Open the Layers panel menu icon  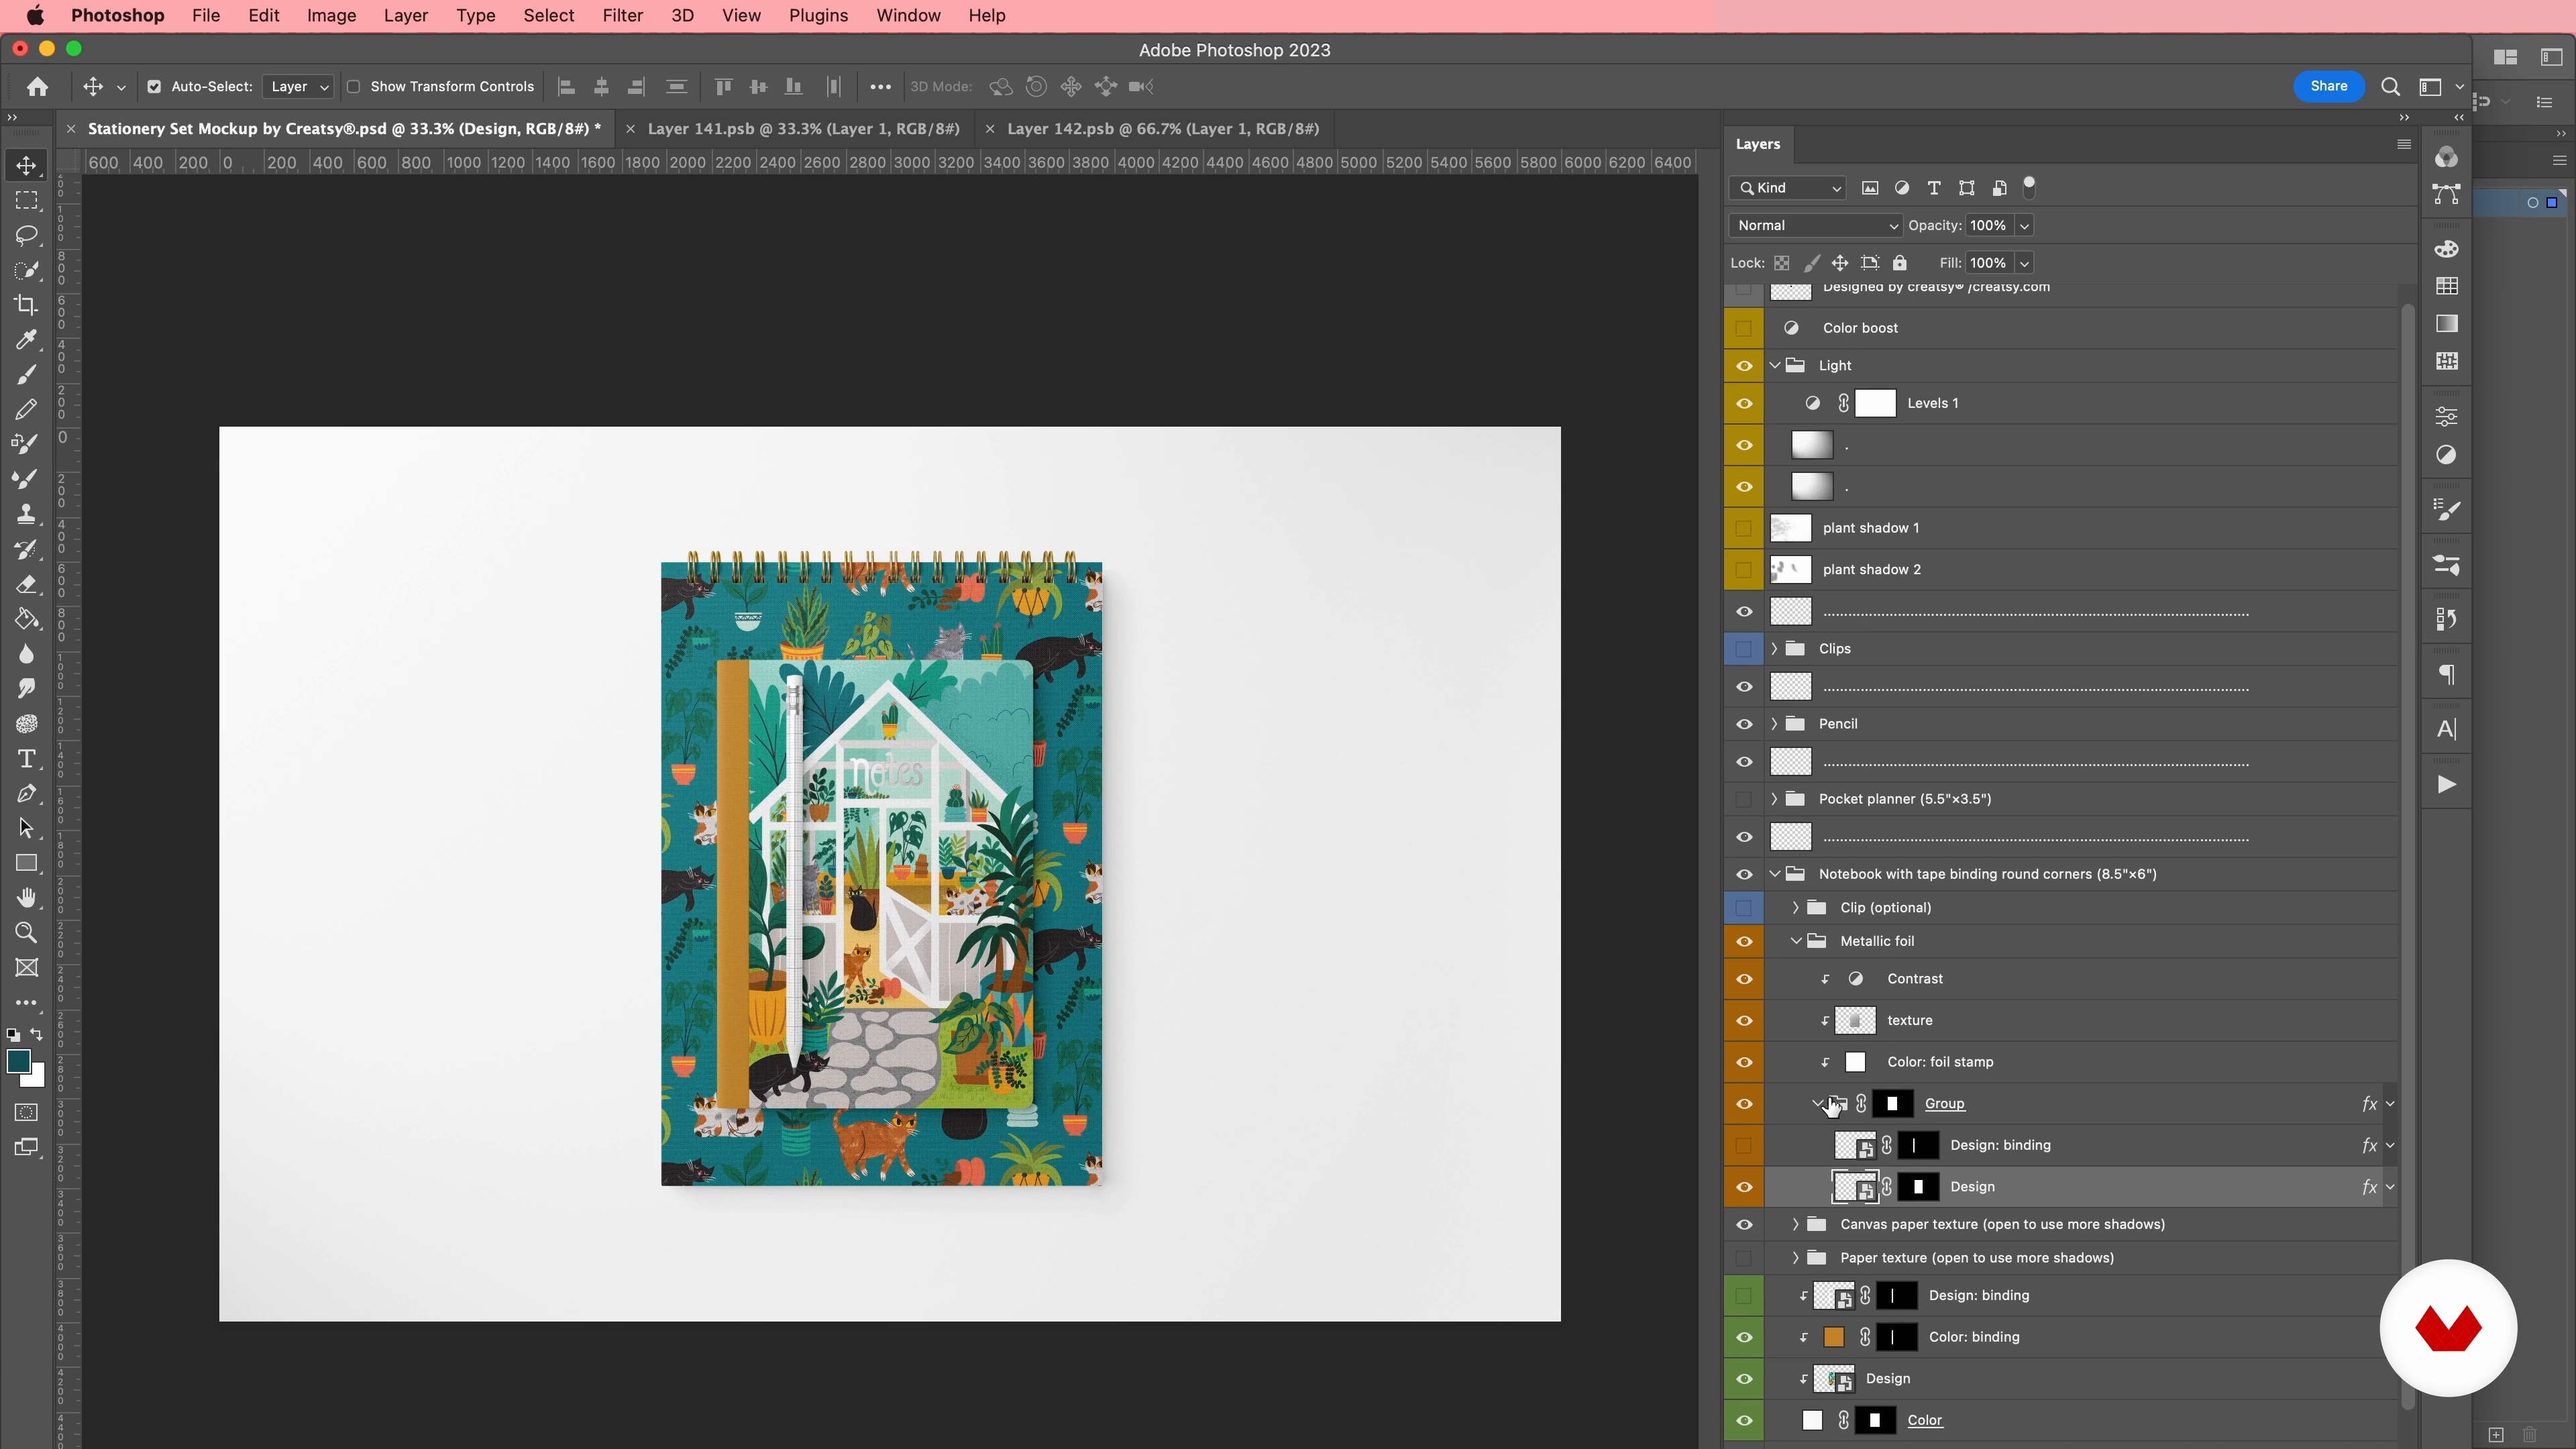tap(2404, 144)
